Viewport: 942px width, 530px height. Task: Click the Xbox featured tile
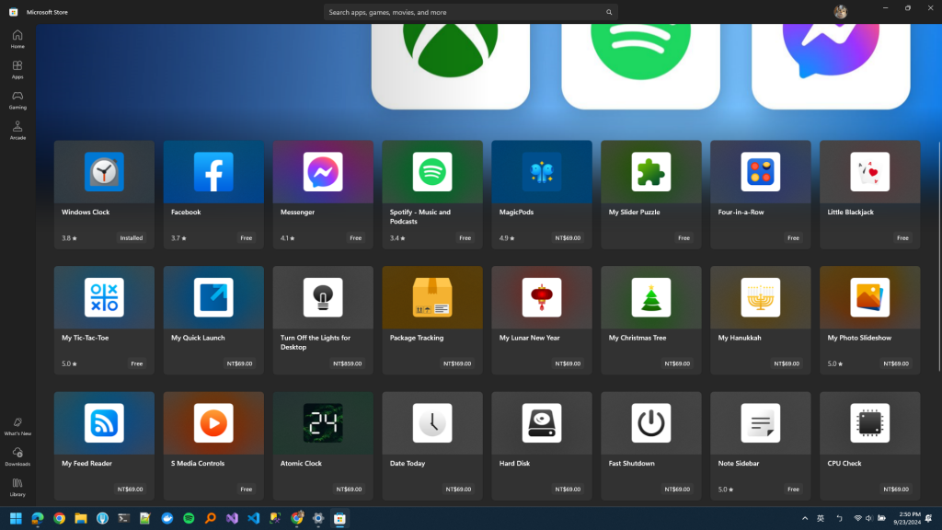(451, 66)
